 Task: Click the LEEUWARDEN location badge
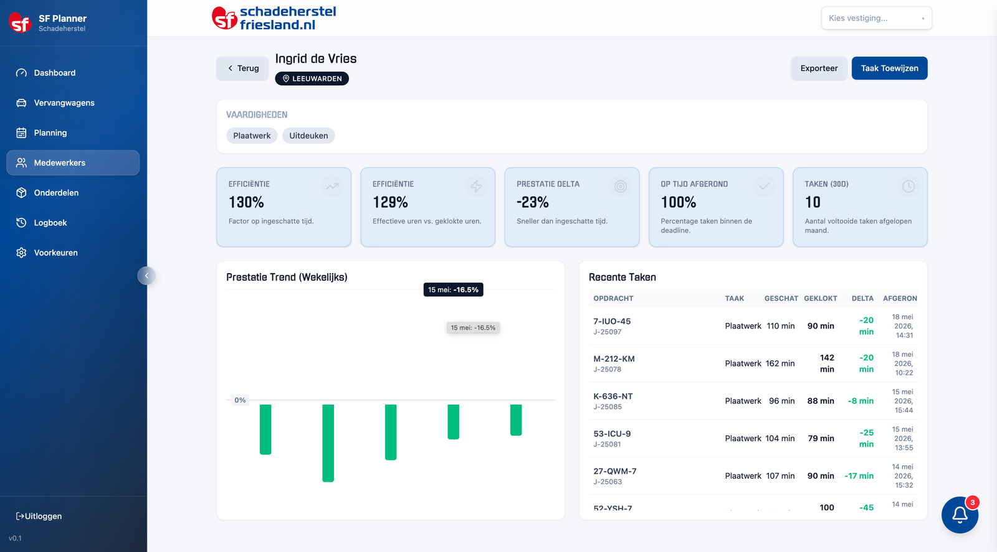[x=312, y=78]
